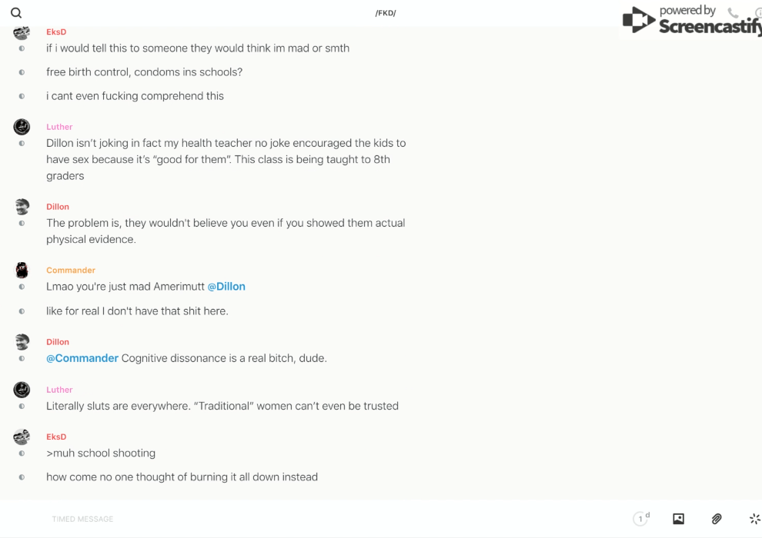Image resolution: width=762 pixels, height=538 pixels.
Task: Click Luther's avatar on the "Dillon isn't joking" message
Action: point(22,127)
